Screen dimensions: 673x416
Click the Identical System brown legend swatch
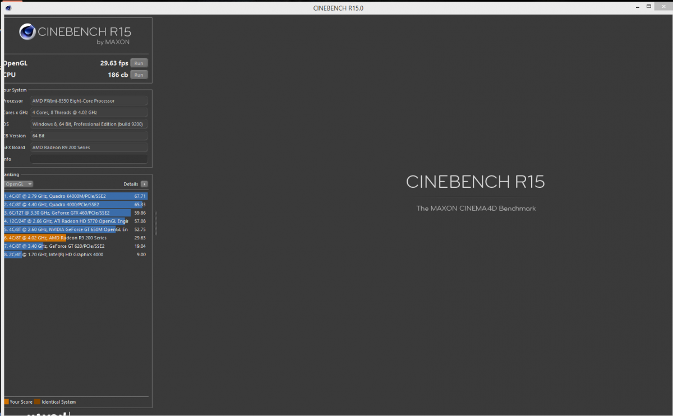click(37, 402)
